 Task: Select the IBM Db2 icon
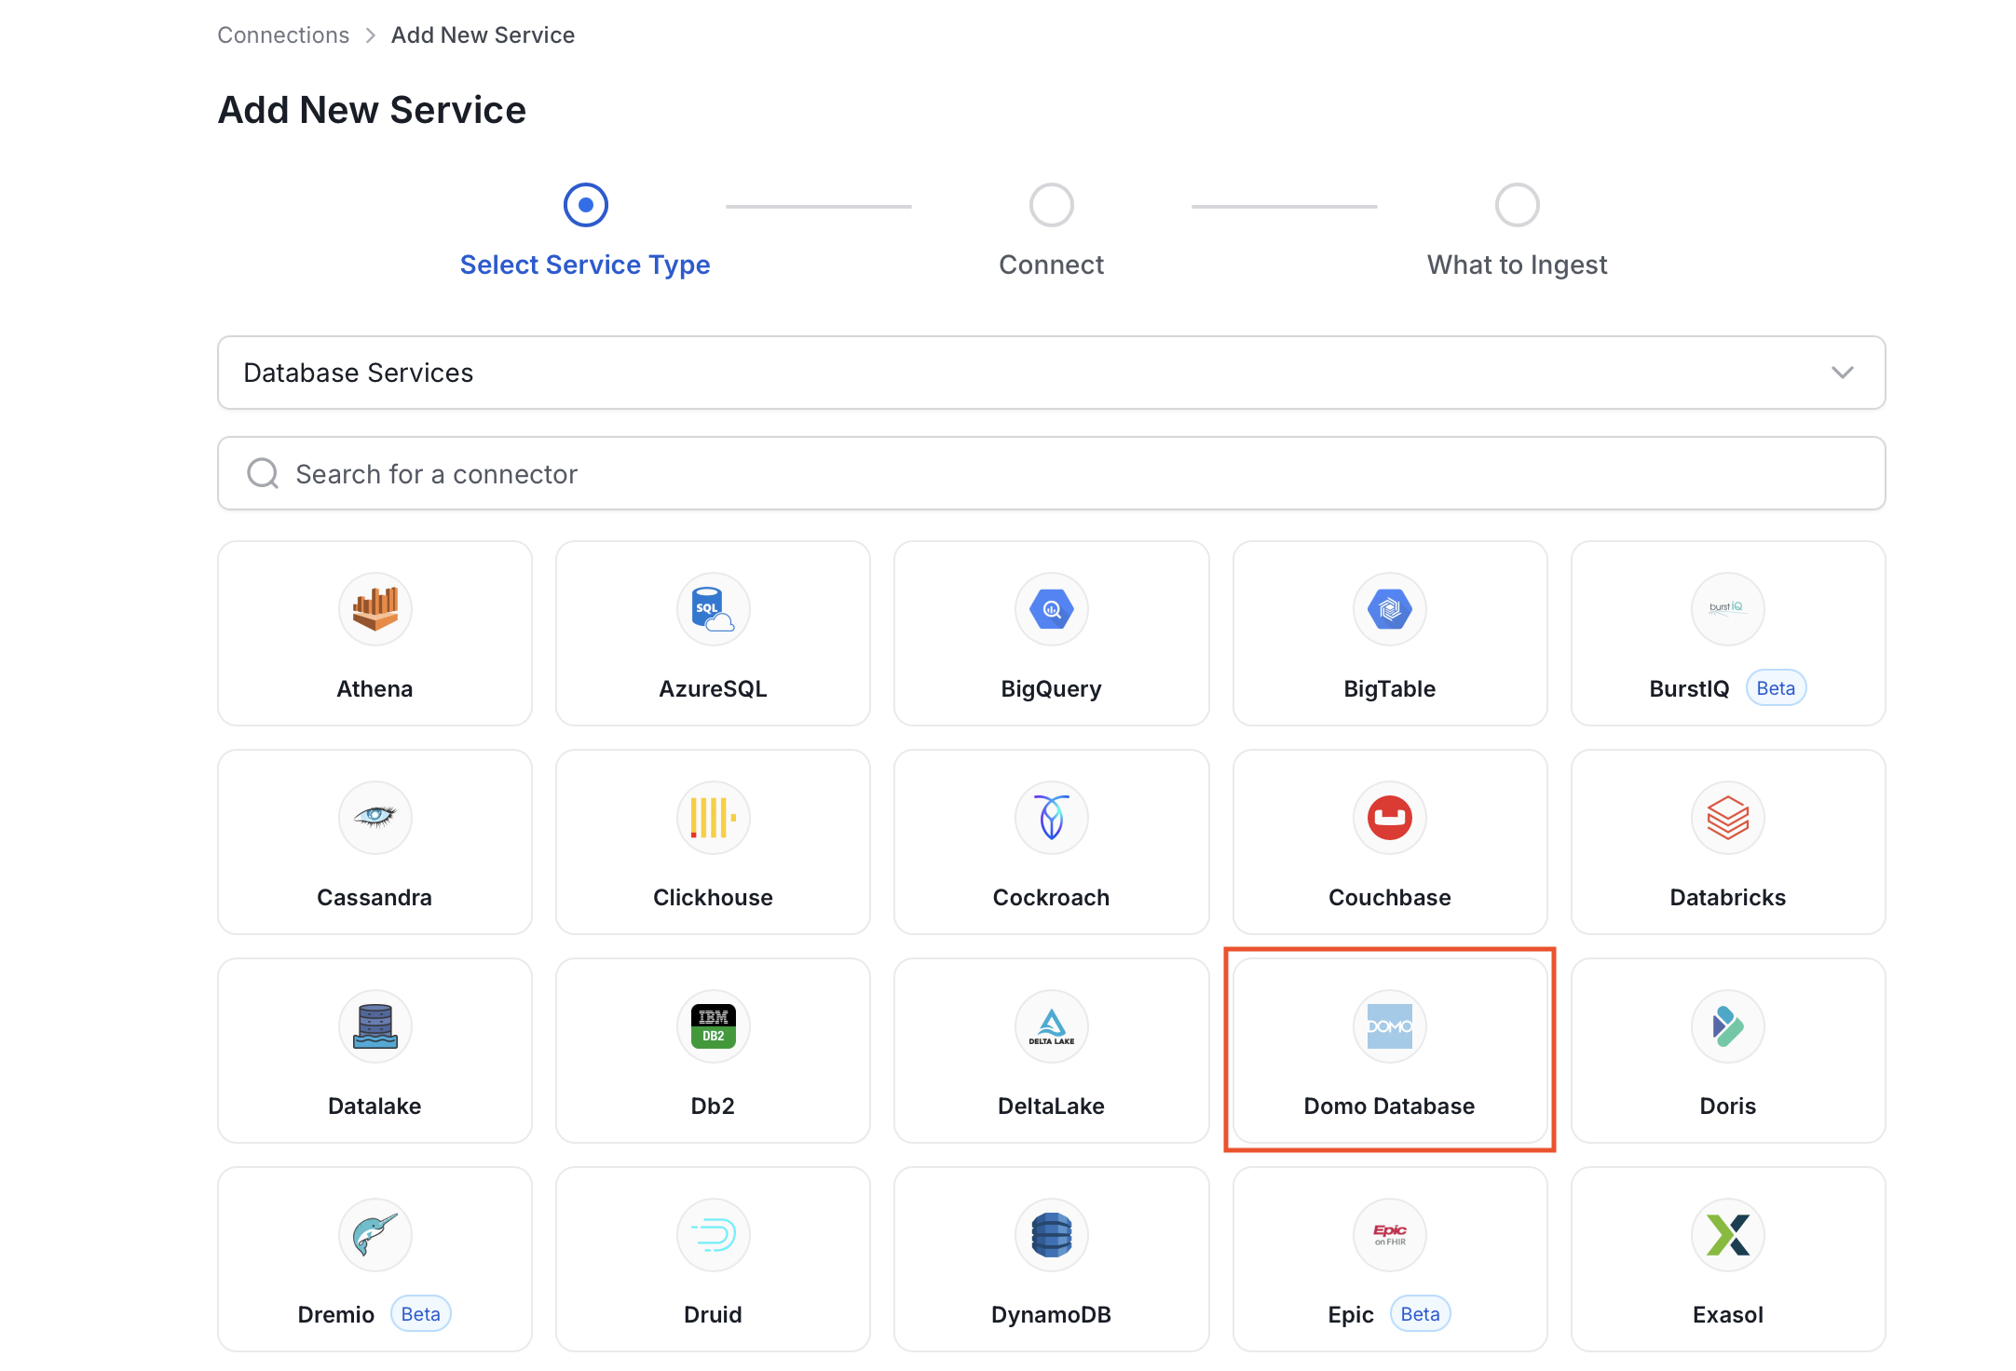point(713,1026)
